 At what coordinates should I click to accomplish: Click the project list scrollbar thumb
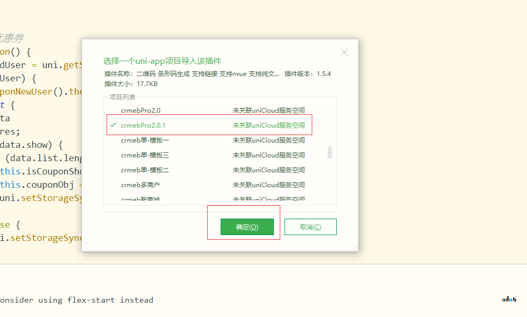pyautogui.click(x=330, y=152)
